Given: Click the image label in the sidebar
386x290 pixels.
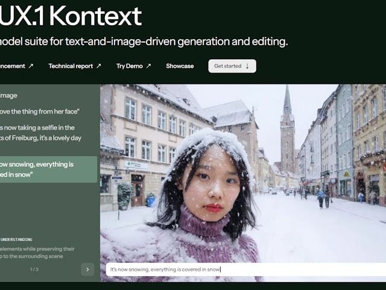Looking at the screenshot, I should coord(8,95).
